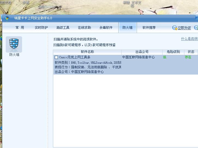Click the 中国互联网络信息中心 company cell

(x=138, y=57)
